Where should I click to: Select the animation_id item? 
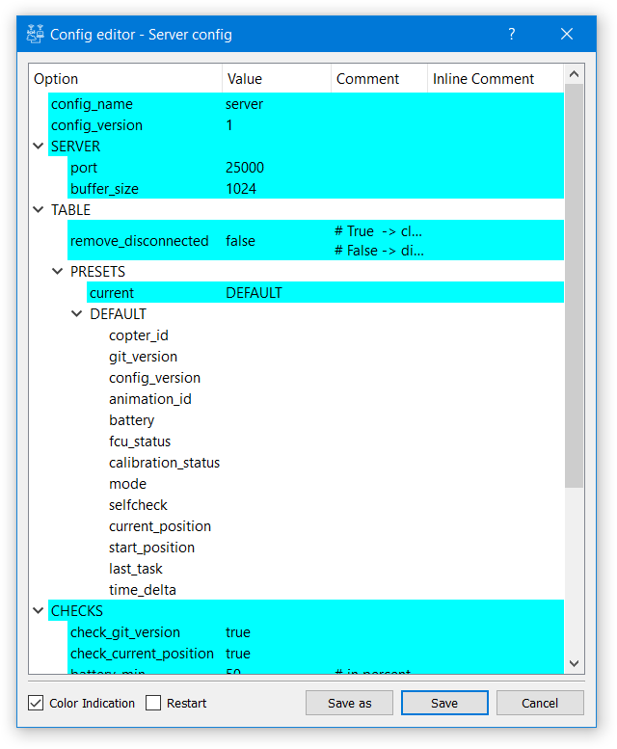pos(150,398)
